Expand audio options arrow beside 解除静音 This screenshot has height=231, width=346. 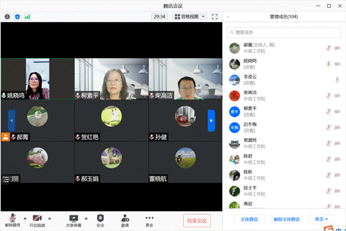coord(25,218)
